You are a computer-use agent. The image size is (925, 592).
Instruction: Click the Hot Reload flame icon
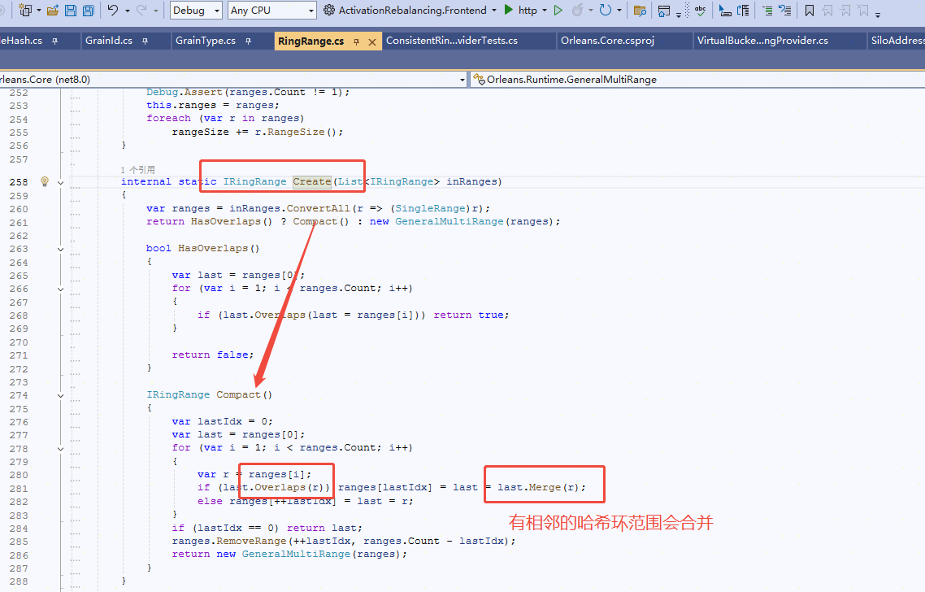pos(578,10)
